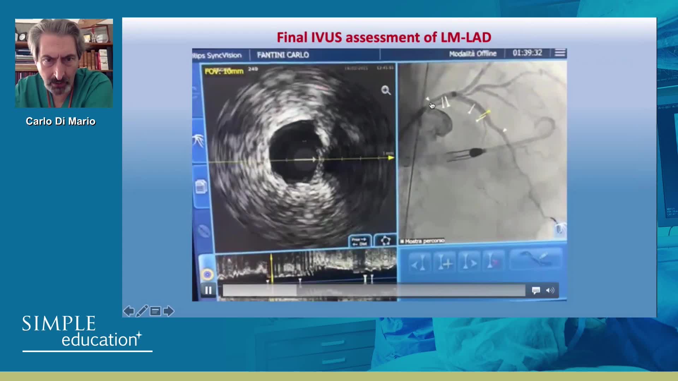The height and width of the screenshot is (381, 678).
Task: Select the slide pen annotation tool
Action: [142, 311]
